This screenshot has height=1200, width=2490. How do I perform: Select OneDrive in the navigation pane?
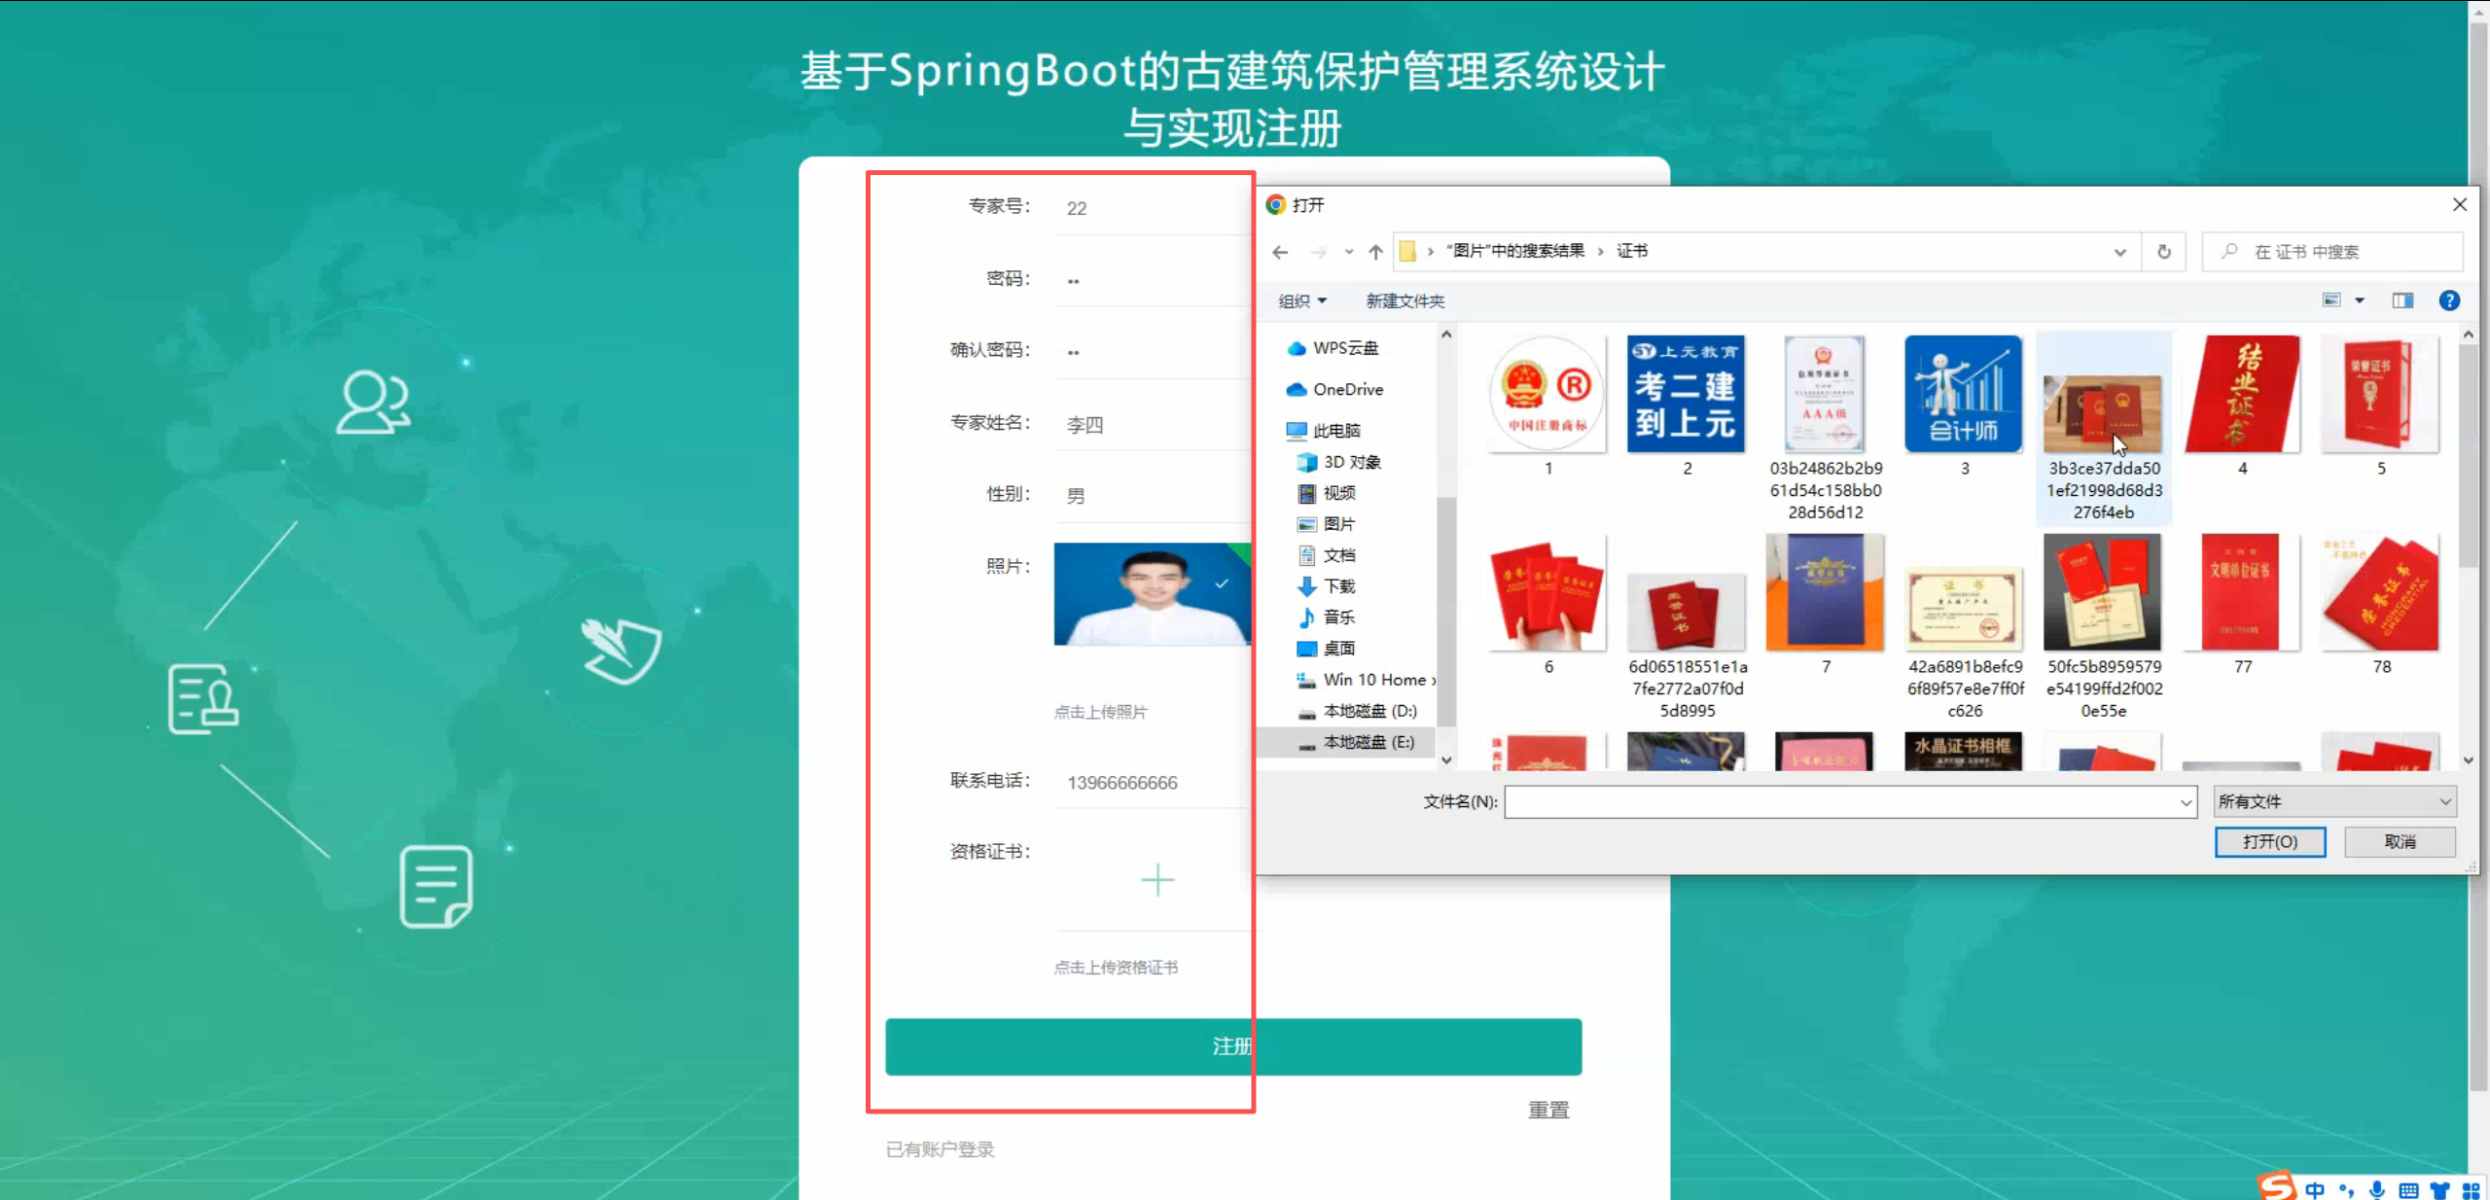pos(1347,389)
